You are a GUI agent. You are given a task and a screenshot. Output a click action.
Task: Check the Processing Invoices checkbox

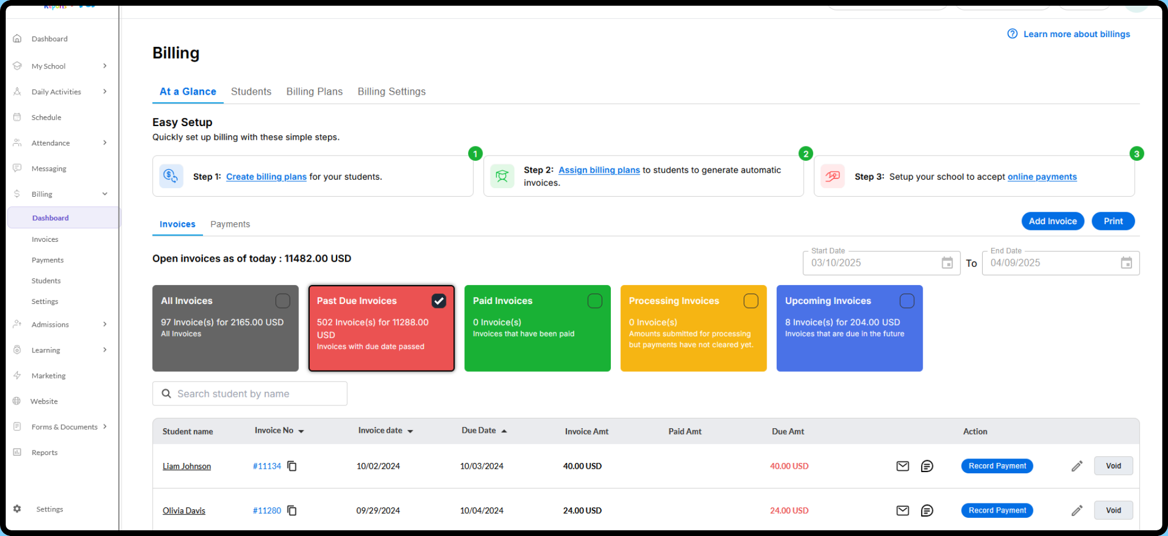click(x=751, y=301)
